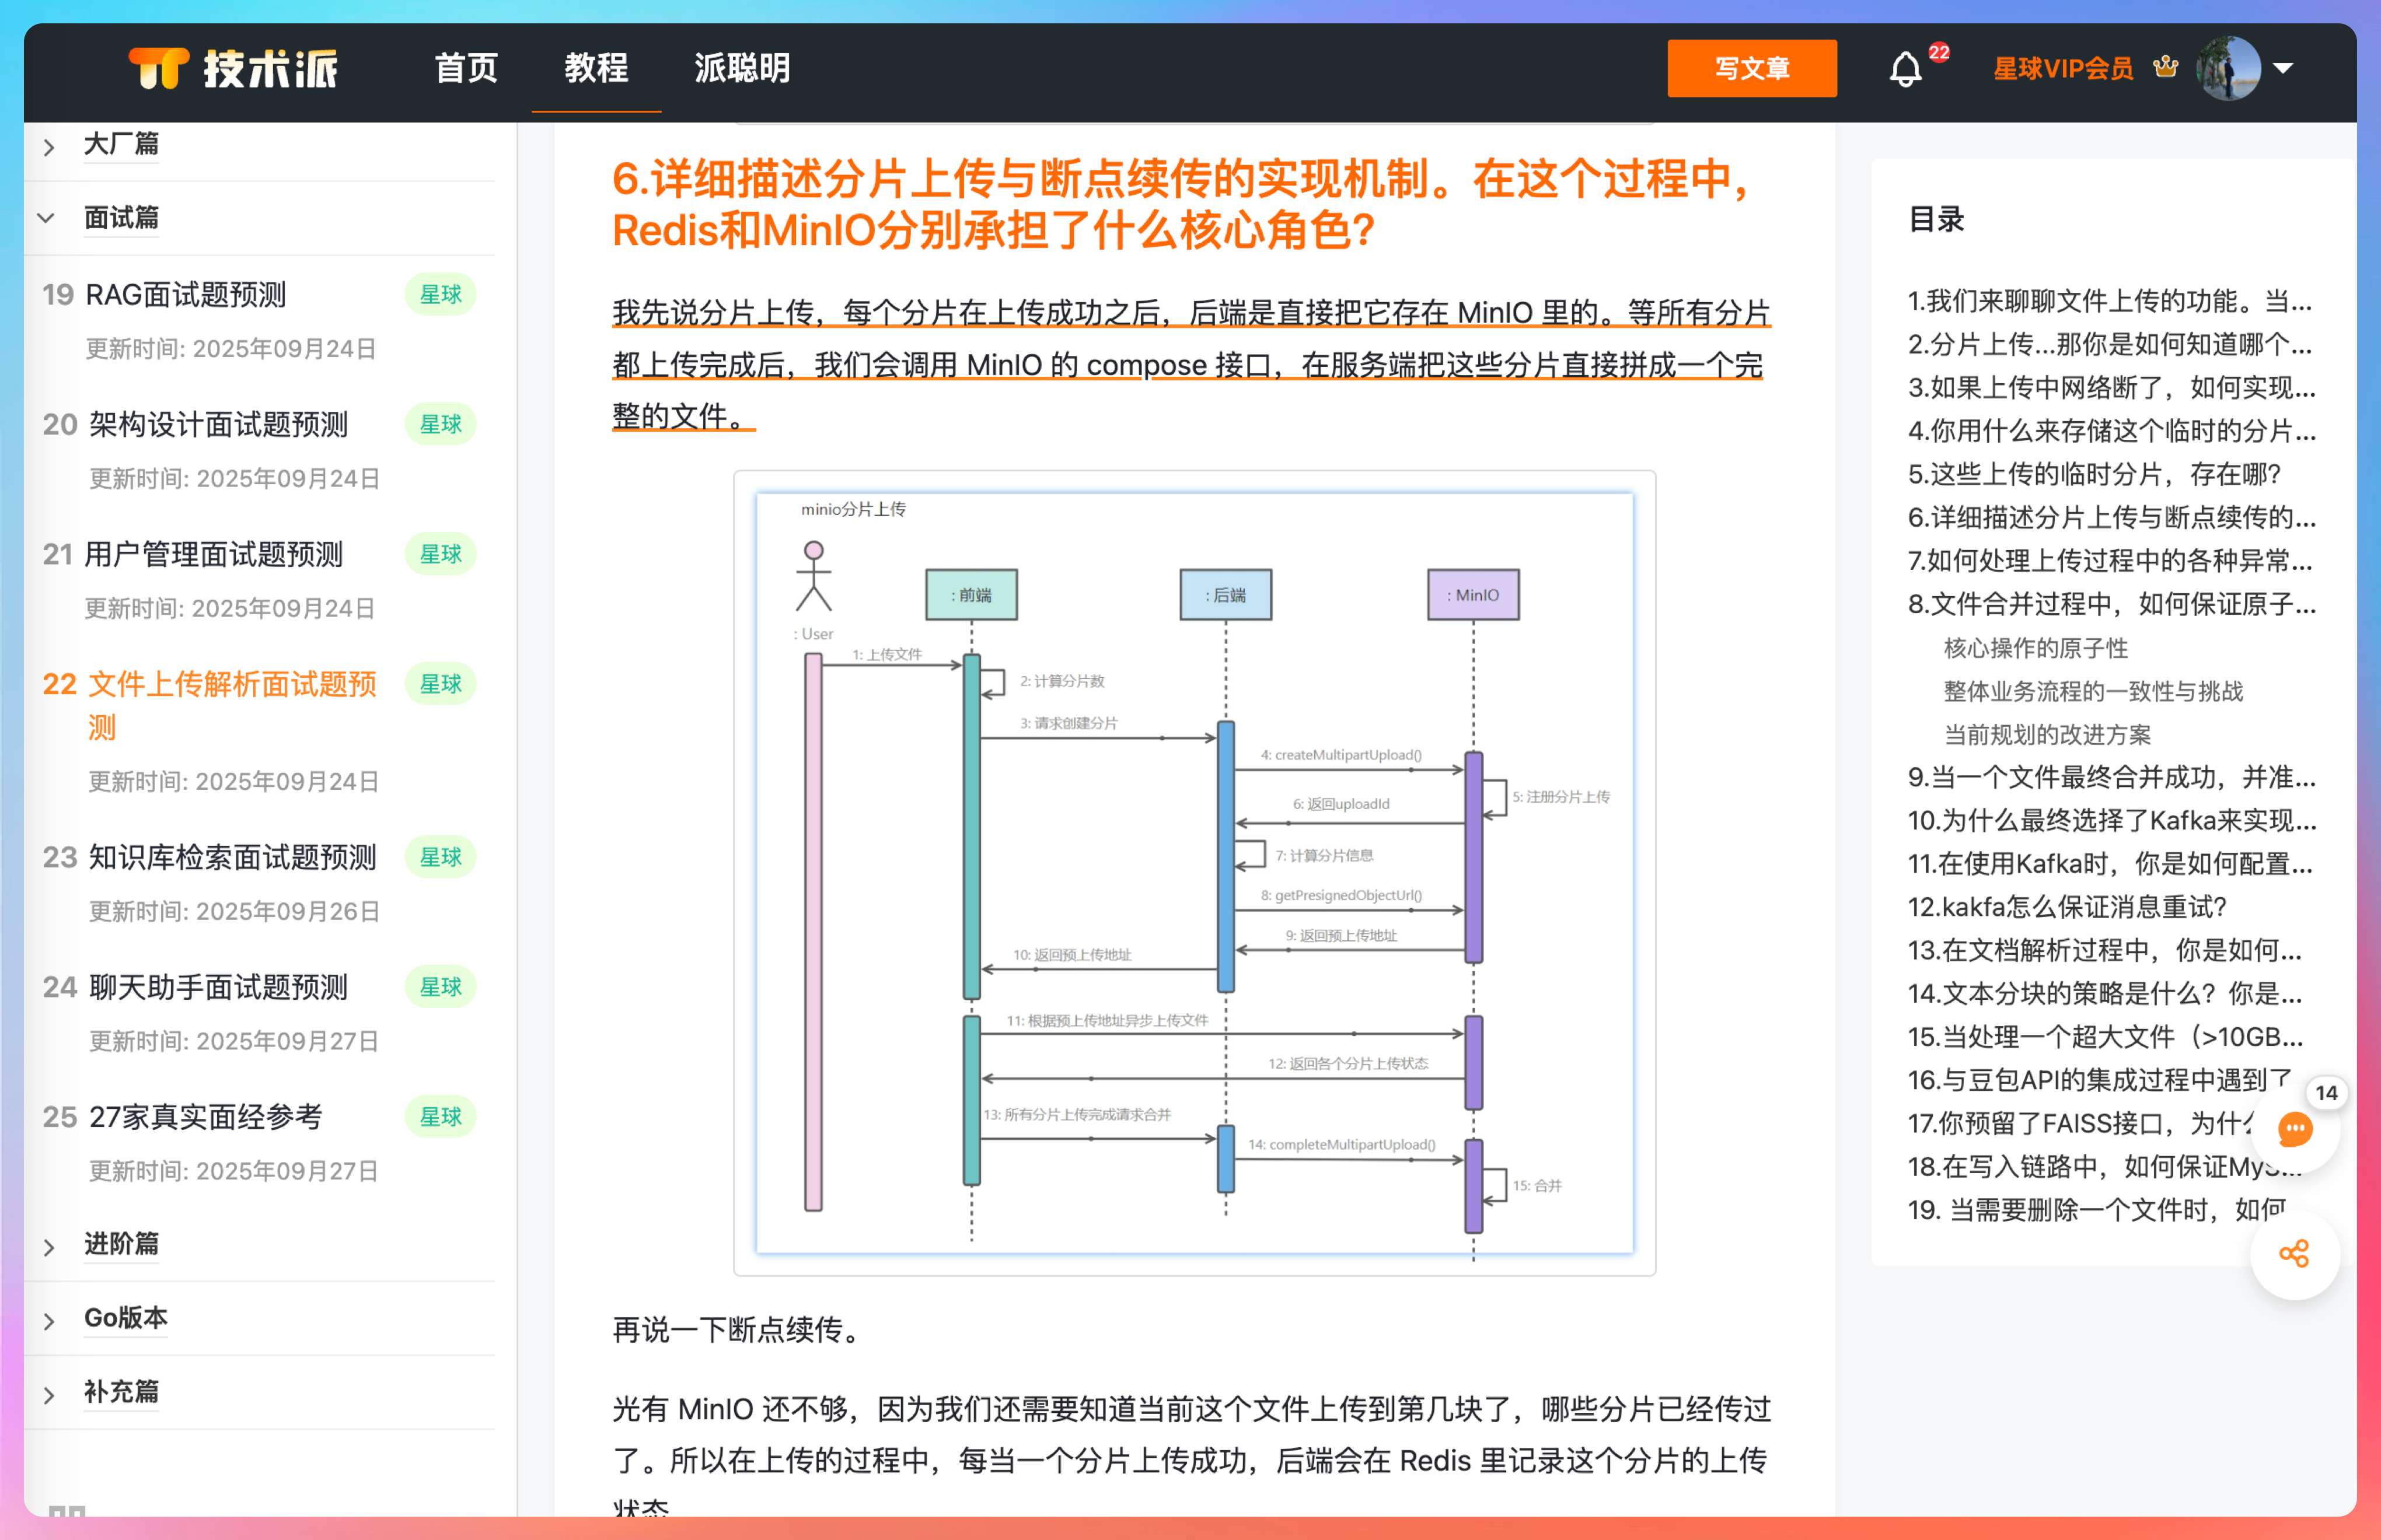The height and width of the screenshot is (1540, 2381).
Task: Open the user avatar profile
Action: pos(2228,68)
